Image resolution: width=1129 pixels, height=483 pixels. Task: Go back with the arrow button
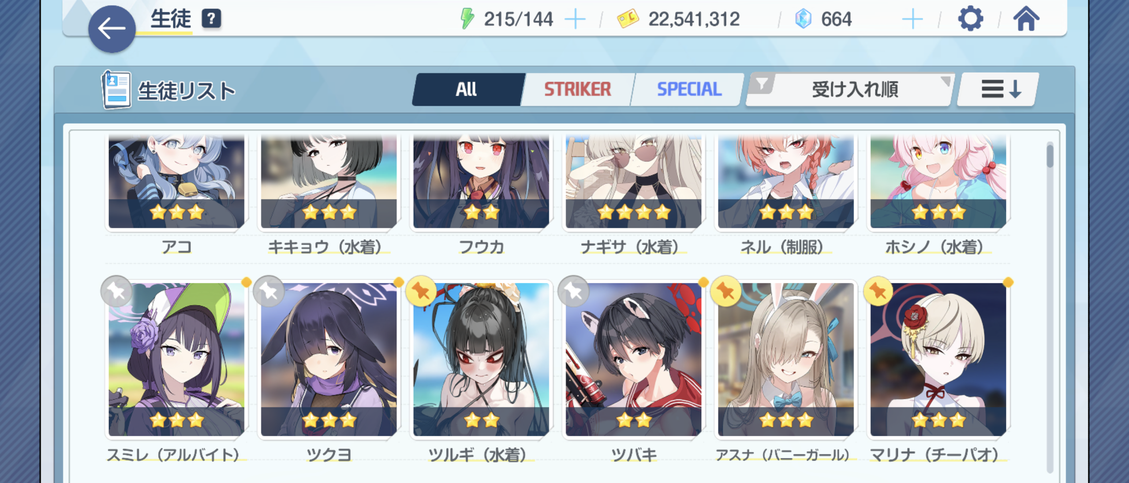point(112,29)
